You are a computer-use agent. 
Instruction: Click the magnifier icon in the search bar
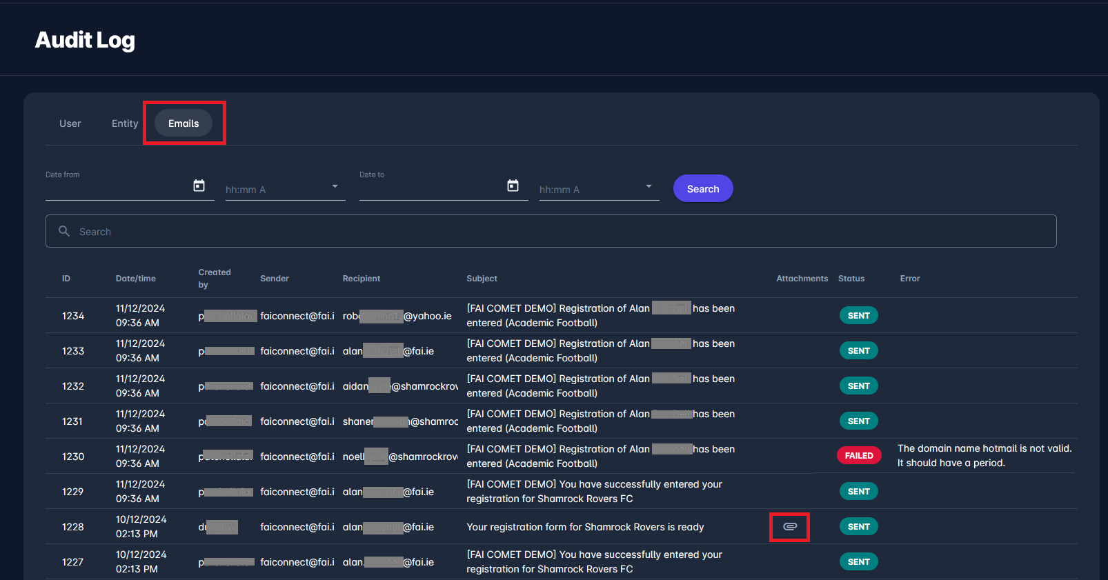64,231
